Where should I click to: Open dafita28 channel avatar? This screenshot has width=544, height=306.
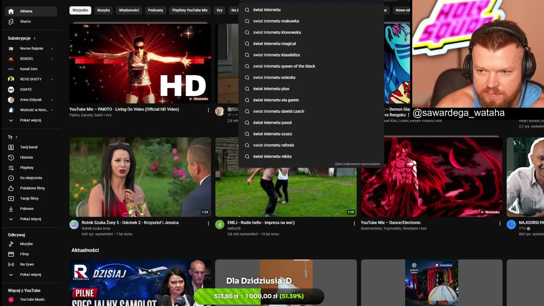(220, 224)
